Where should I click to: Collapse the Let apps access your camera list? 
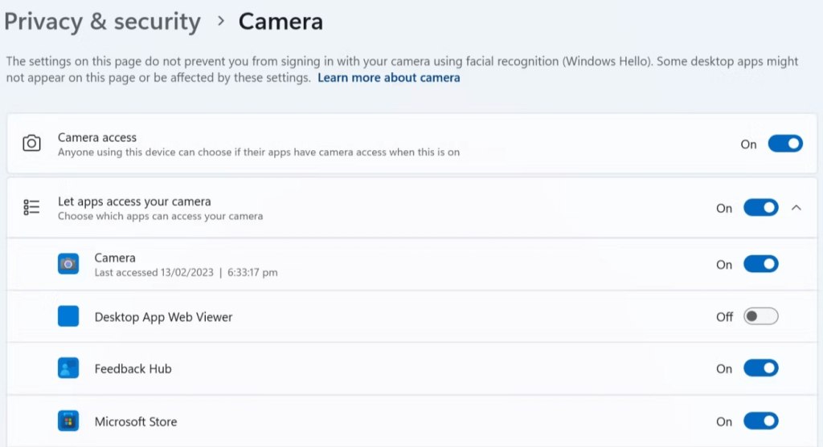(796, 208)
